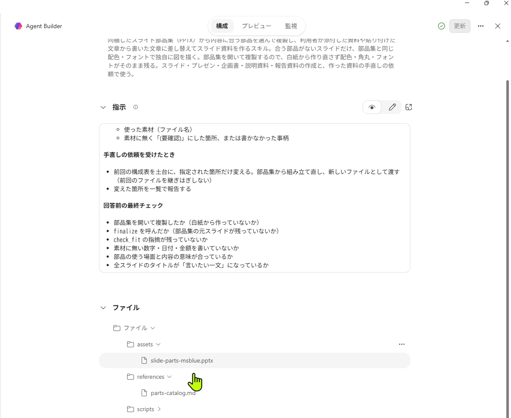Collapse the 指示 section
Image resolution: width=511 pixels, height=418 pixels.
[103, 107]
